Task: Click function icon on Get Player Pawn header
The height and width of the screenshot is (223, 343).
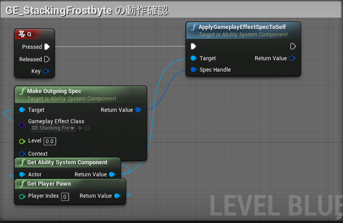Action: 22,184
